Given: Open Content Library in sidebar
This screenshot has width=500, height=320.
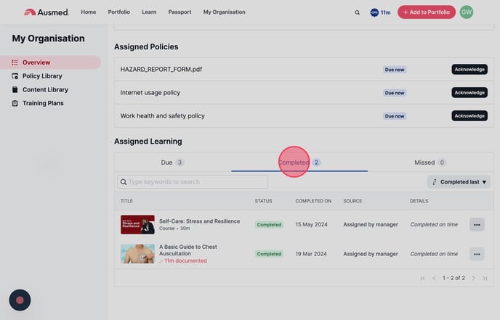Looking at the screenshot, I should coord(45,90).
